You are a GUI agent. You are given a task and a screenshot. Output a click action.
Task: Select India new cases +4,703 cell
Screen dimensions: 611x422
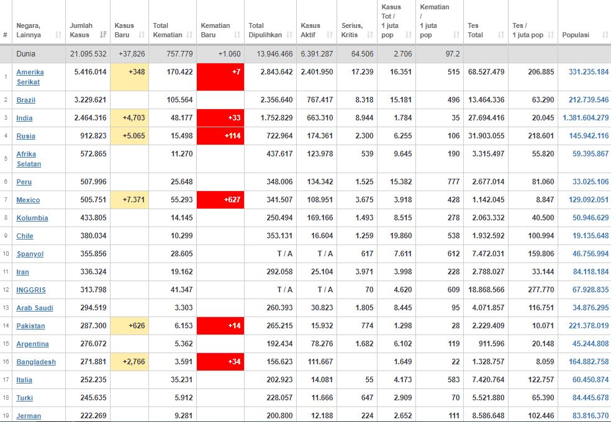(129, 118)
